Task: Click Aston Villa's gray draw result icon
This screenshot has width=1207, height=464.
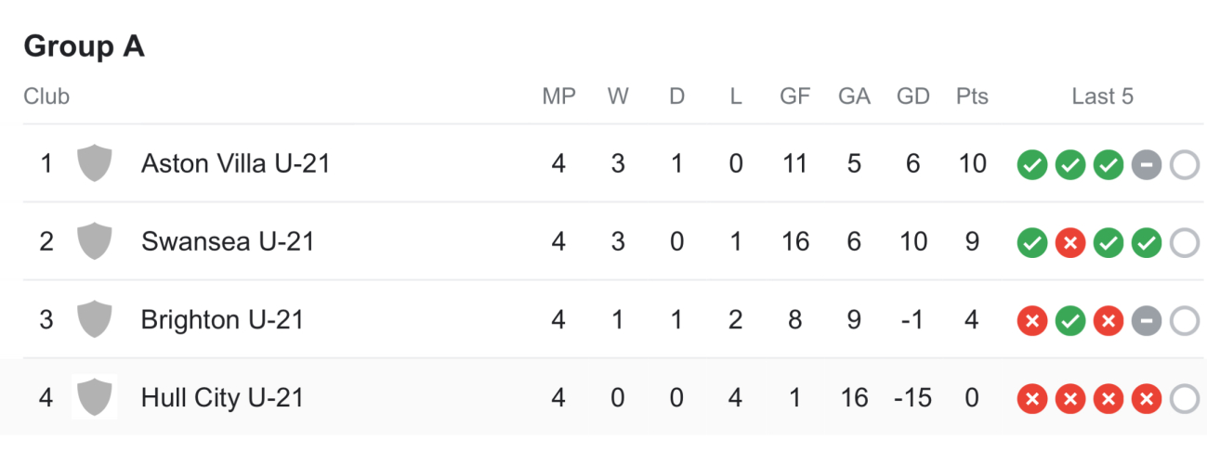Action: 1147,166
